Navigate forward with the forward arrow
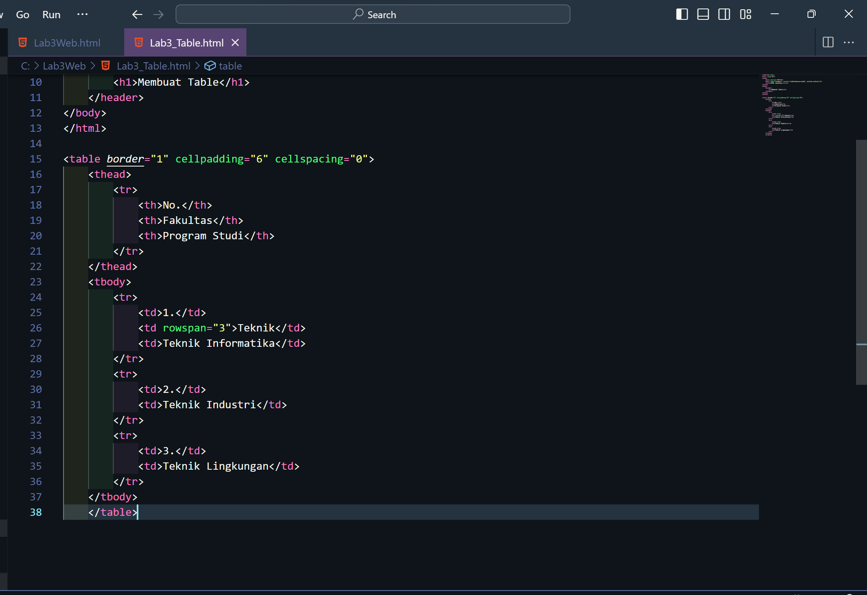The image size is (867, 595). (158, 14)
